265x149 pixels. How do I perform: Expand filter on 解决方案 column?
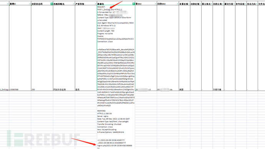click(x=234, y=4)
